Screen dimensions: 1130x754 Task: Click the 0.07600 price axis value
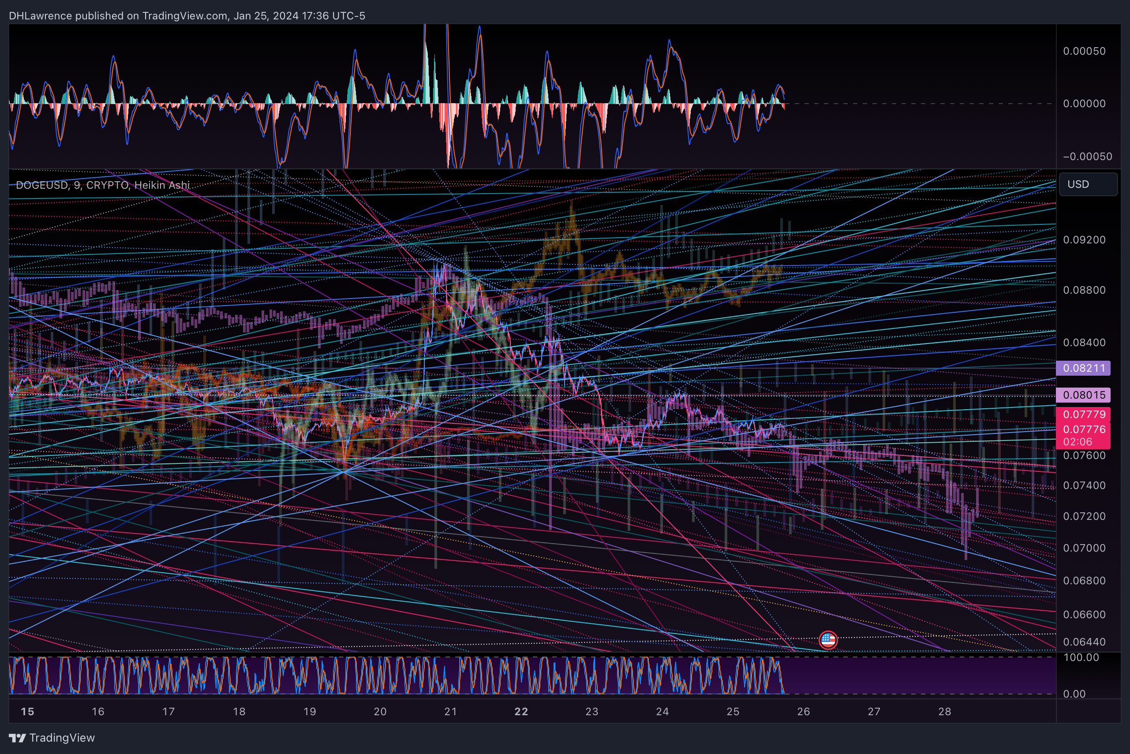(1084, 455)
